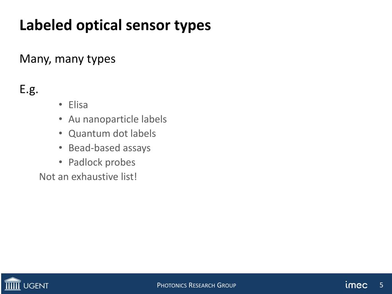
Task: Select the Elisa bullet item
Action: 78,105
